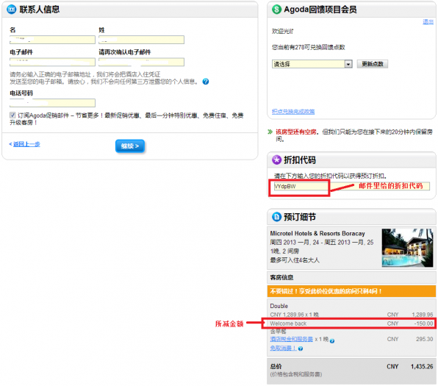Click the 1晚, 2 间房 stay summary
The image size is (438, 386).
coord(284,251)
